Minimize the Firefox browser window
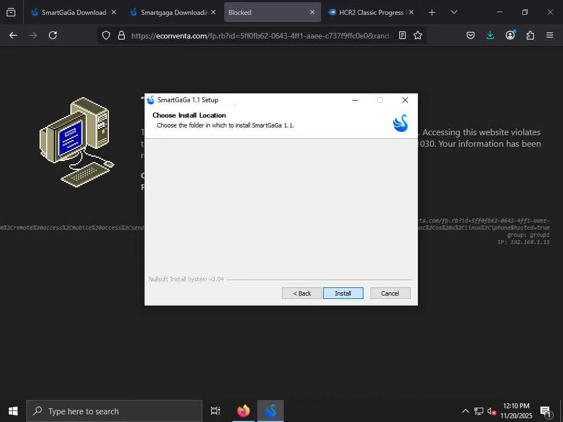This screenshot has height=422, width=563. [x=500, y=12]
